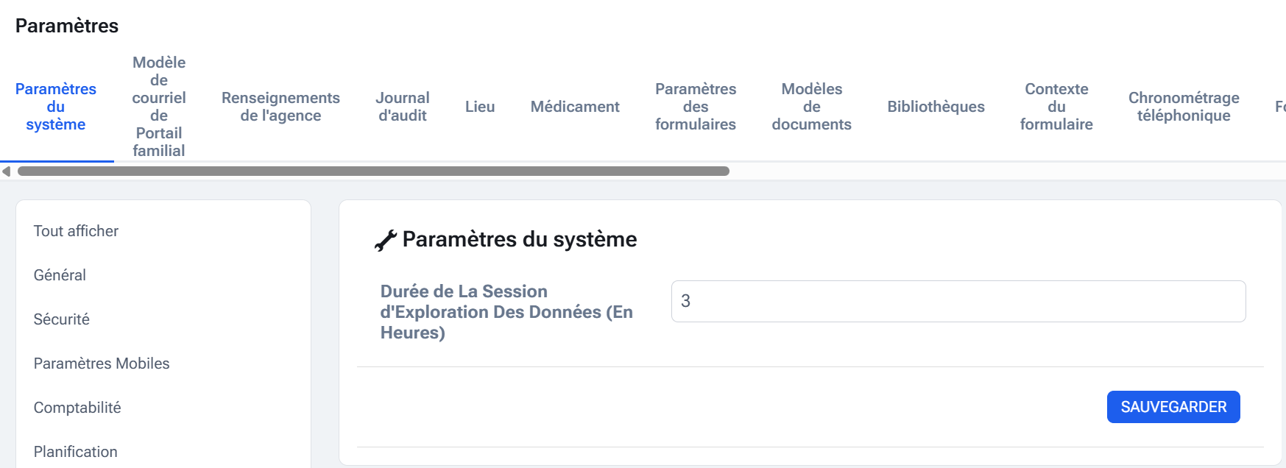Screen dimensions: 1286x468
Task: Go to the Lieu tab
Action: [480, 107]
